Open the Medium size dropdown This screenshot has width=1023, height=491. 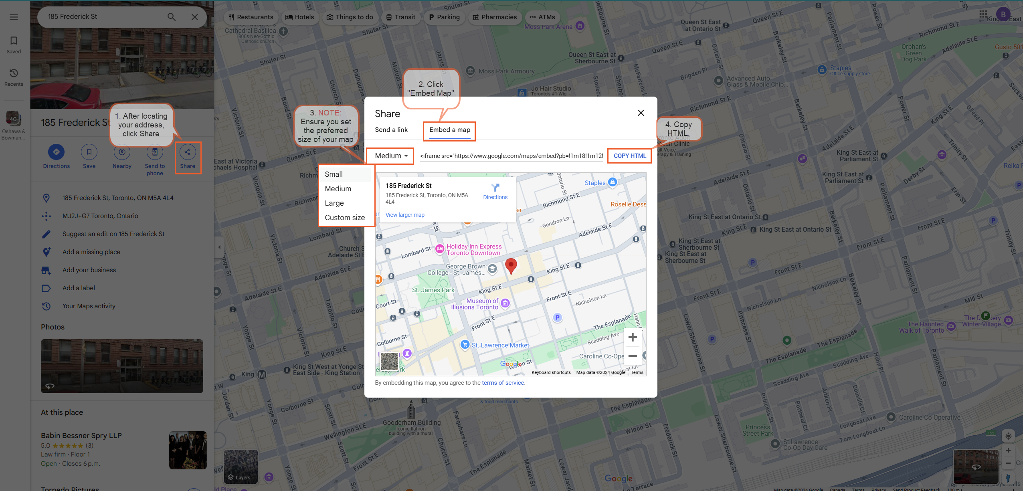pos(391,156)
